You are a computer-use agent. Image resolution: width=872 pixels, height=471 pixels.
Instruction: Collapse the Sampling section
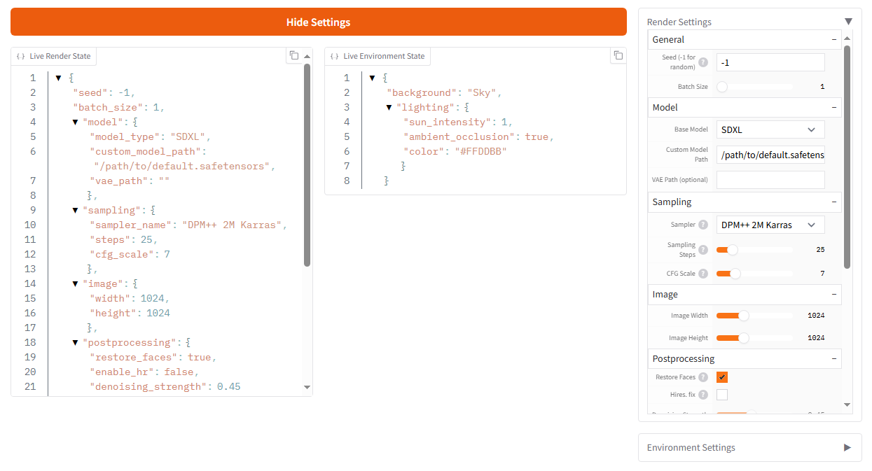pyautogui.click(x=834, y=202)
